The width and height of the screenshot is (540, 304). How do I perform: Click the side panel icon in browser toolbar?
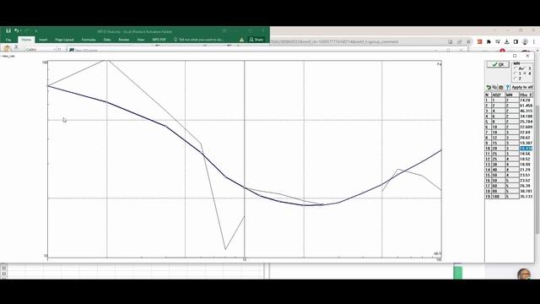point(516,41)
